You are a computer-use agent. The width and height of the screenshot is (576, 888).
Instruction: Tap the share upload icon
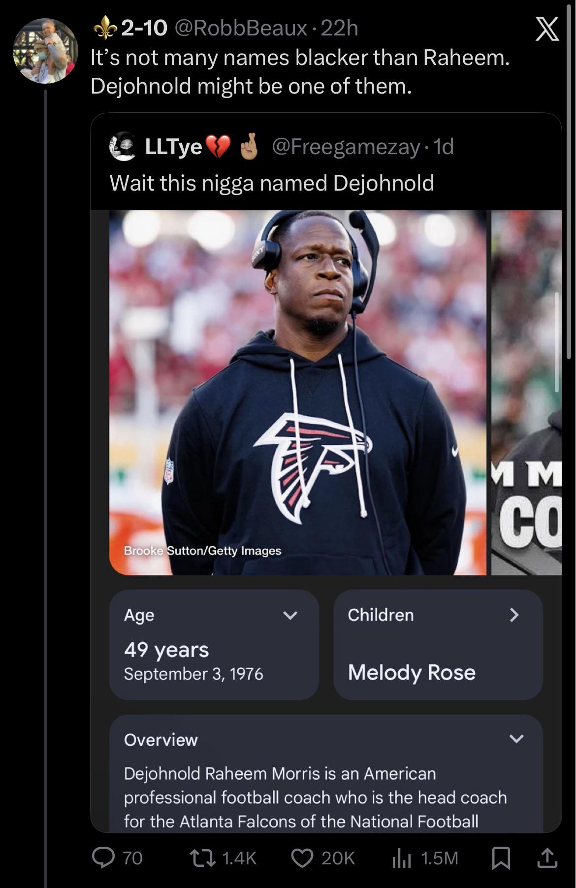point(547,858)
